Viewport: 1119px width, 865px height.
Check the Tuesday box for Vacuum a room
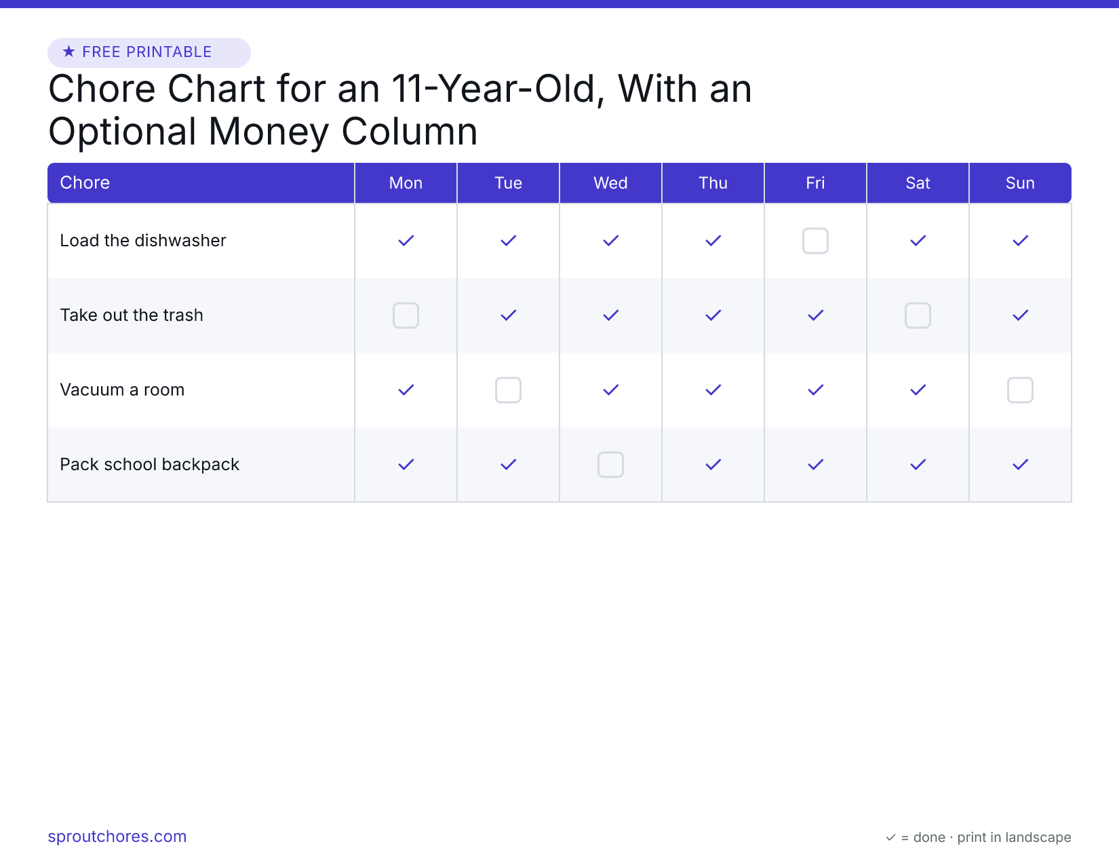tap(508, 390)
